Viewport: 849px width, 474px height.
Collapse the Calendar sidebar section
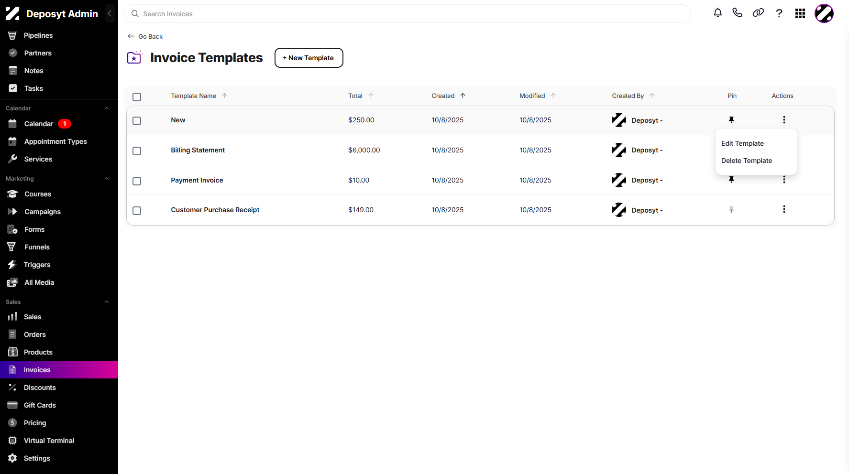pos(107,108)
